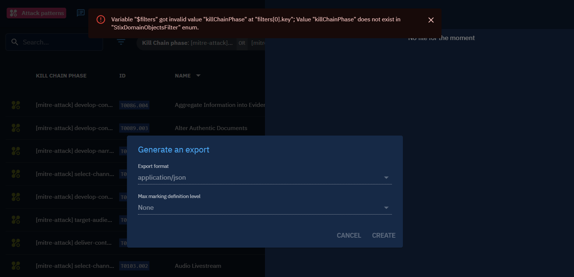The image size is (574, 277).
Task: Open the notes speech bubble icon
Action: tap(81, 13)
